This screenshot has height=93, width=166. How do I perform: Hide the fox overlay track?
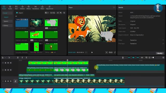[x=8, y=63]
